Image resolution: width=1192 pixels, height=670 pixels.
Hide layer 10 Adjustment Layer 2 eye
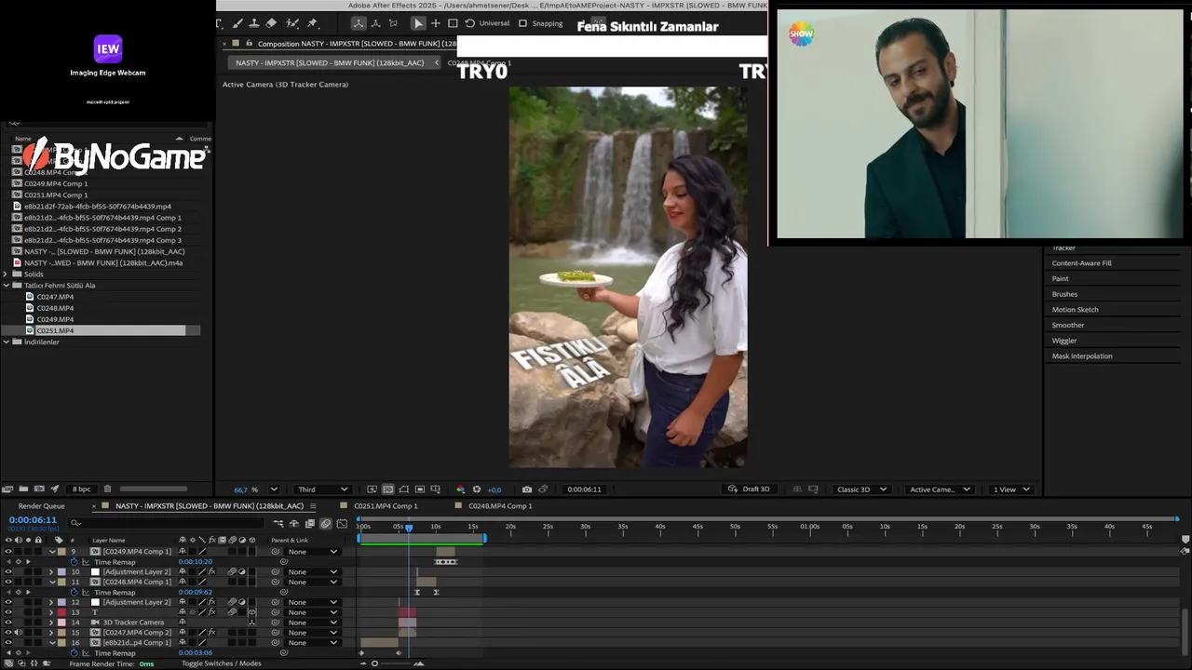click(x=8, y=571)
